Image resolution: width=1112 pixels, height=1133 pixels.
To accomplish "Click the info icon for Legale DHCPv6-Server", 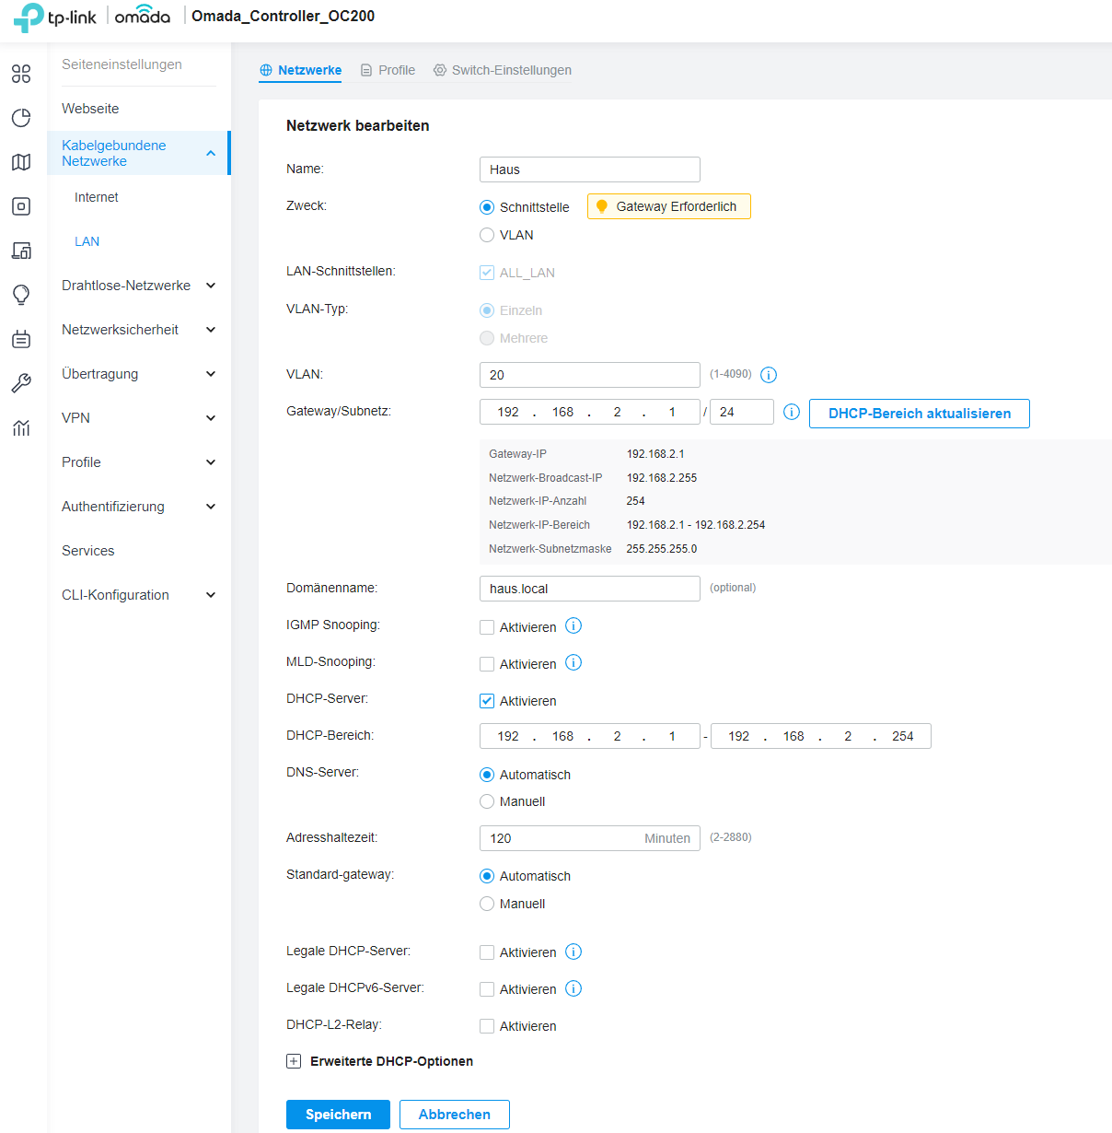I will coord(573,988).
